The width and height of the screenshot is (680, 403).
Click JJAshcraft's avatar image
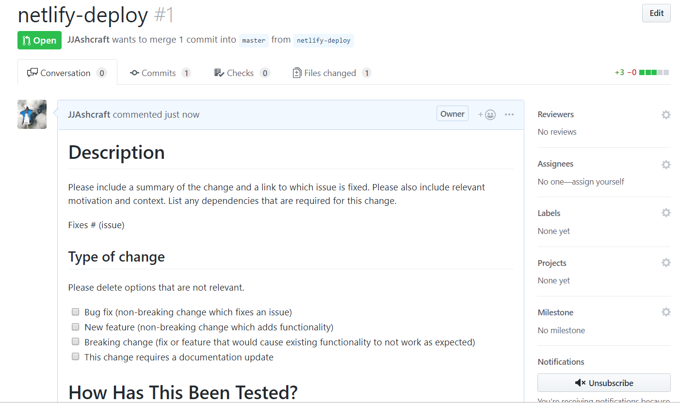[x=32, y=114]
